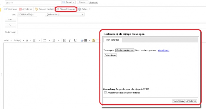Click into the Zoeken search field
The image size is (206, 109).
(33, 2)
